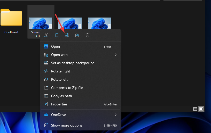The image size is (211, 133).
Task: Choose Compress to Zip file
Action: pyautogui.click(x=67, y=88)
